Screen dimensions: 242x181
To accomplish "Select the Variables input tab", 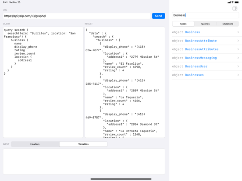I will coord(83,144).
